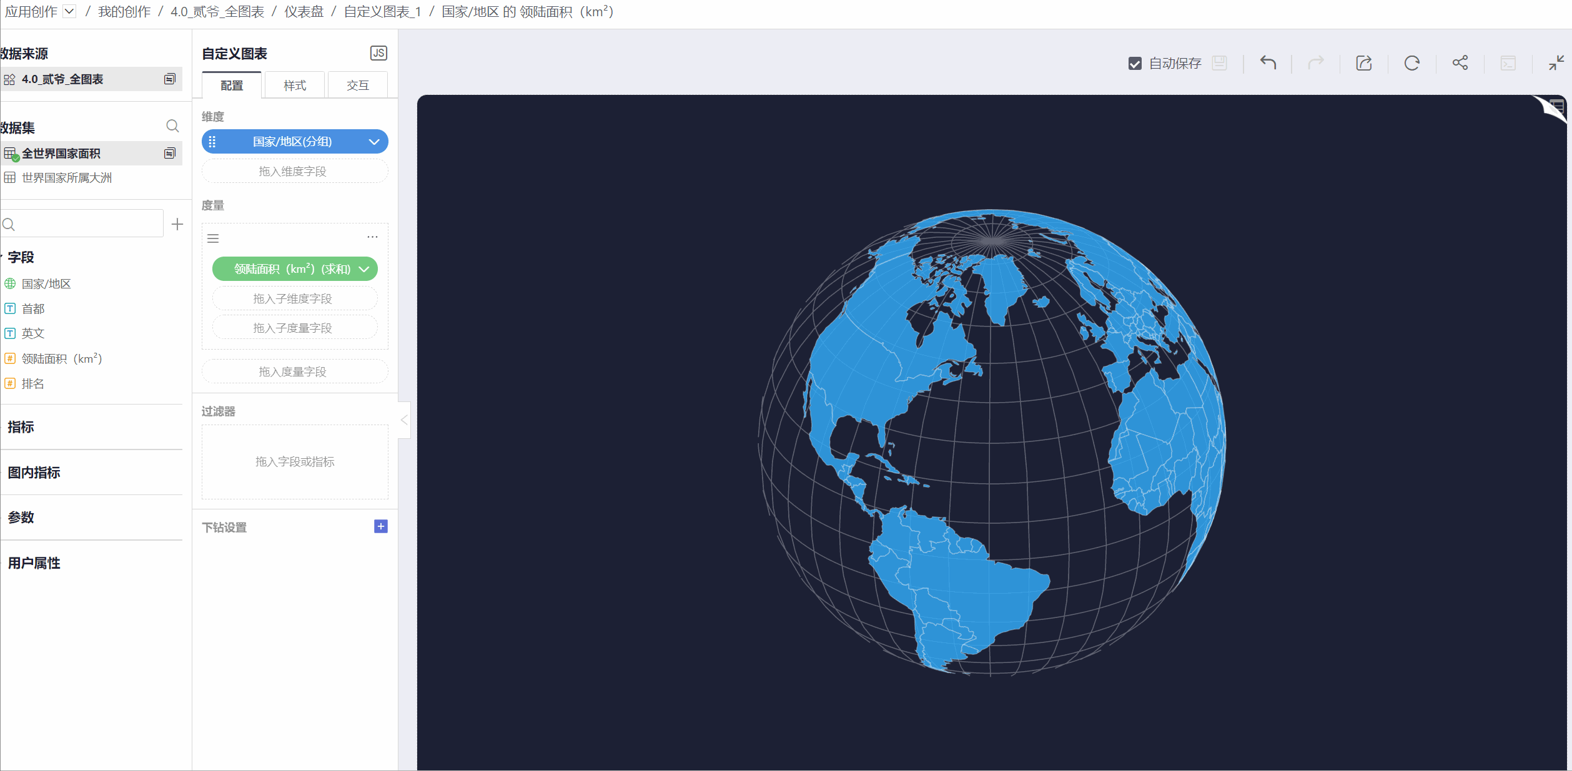Click the plus icon next to 下钻设置
Screen dimensions: 1572x771
(x=380, y=526)
